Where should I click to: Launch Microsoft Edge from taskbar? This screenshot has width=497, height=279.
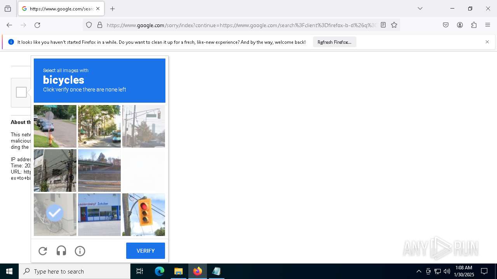click(x=160, y=271)
